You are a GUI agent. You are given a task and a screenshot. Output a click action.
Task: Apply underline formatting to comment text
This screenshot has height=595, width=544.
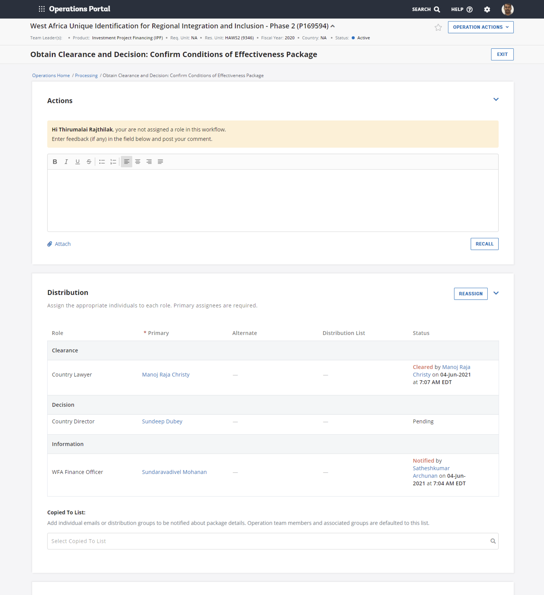pos(77,161)
